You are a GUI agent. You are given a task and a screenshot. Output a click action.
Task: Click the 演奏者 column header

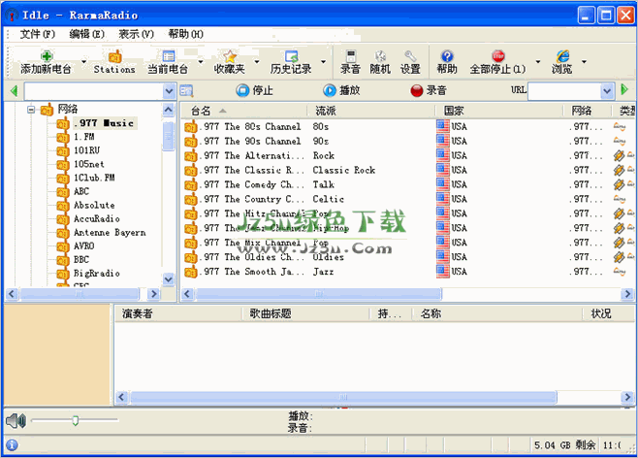click(178, 313)
